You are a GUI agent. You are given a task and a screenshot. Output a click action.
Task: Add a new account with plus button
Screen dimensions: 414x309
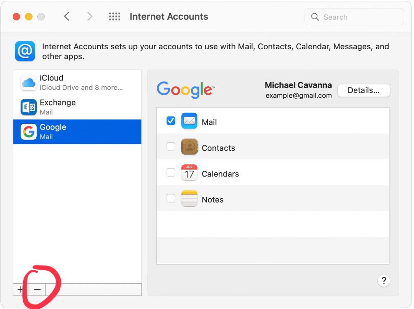pyautogui.click(x=21, y=289)
